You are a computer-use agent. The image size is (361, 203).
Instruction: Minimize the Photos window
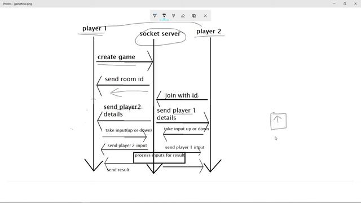pyautogui.click(x=334, y=4)
